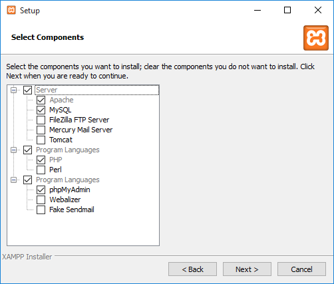Select the Server tree item label

point(47,90)
